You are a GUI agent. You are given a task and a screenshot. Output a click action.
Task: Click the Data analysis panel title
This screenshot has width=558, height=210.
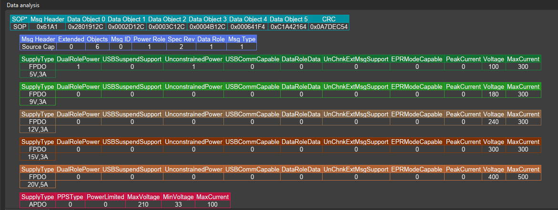click(23, 5)
